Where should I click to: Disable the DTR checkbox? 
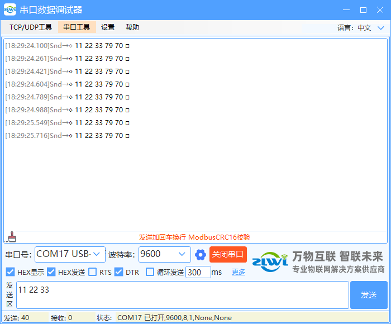click(x=118, y=272)
